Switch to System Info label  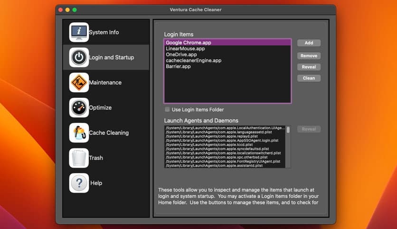tap(104, 32)
